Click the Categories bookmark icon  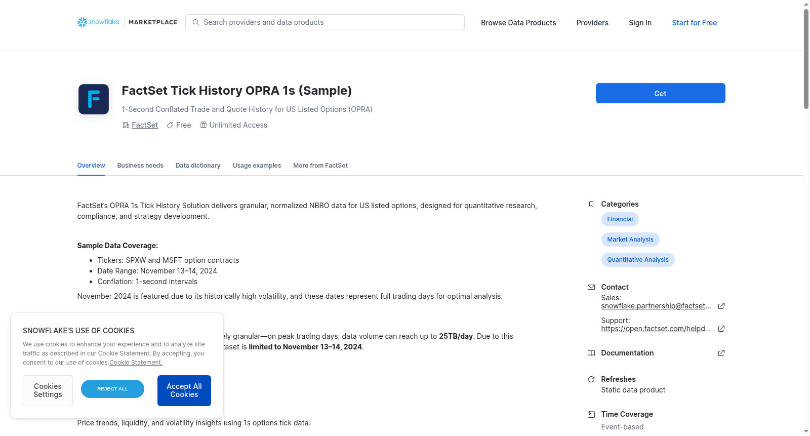tap(591, 204)
